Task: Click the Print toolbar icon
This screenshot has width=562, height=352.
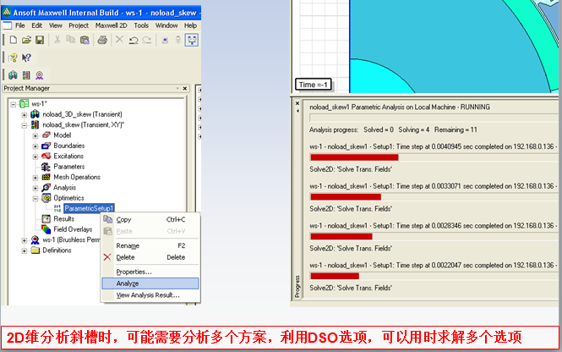Action: (x=102, y=40)
